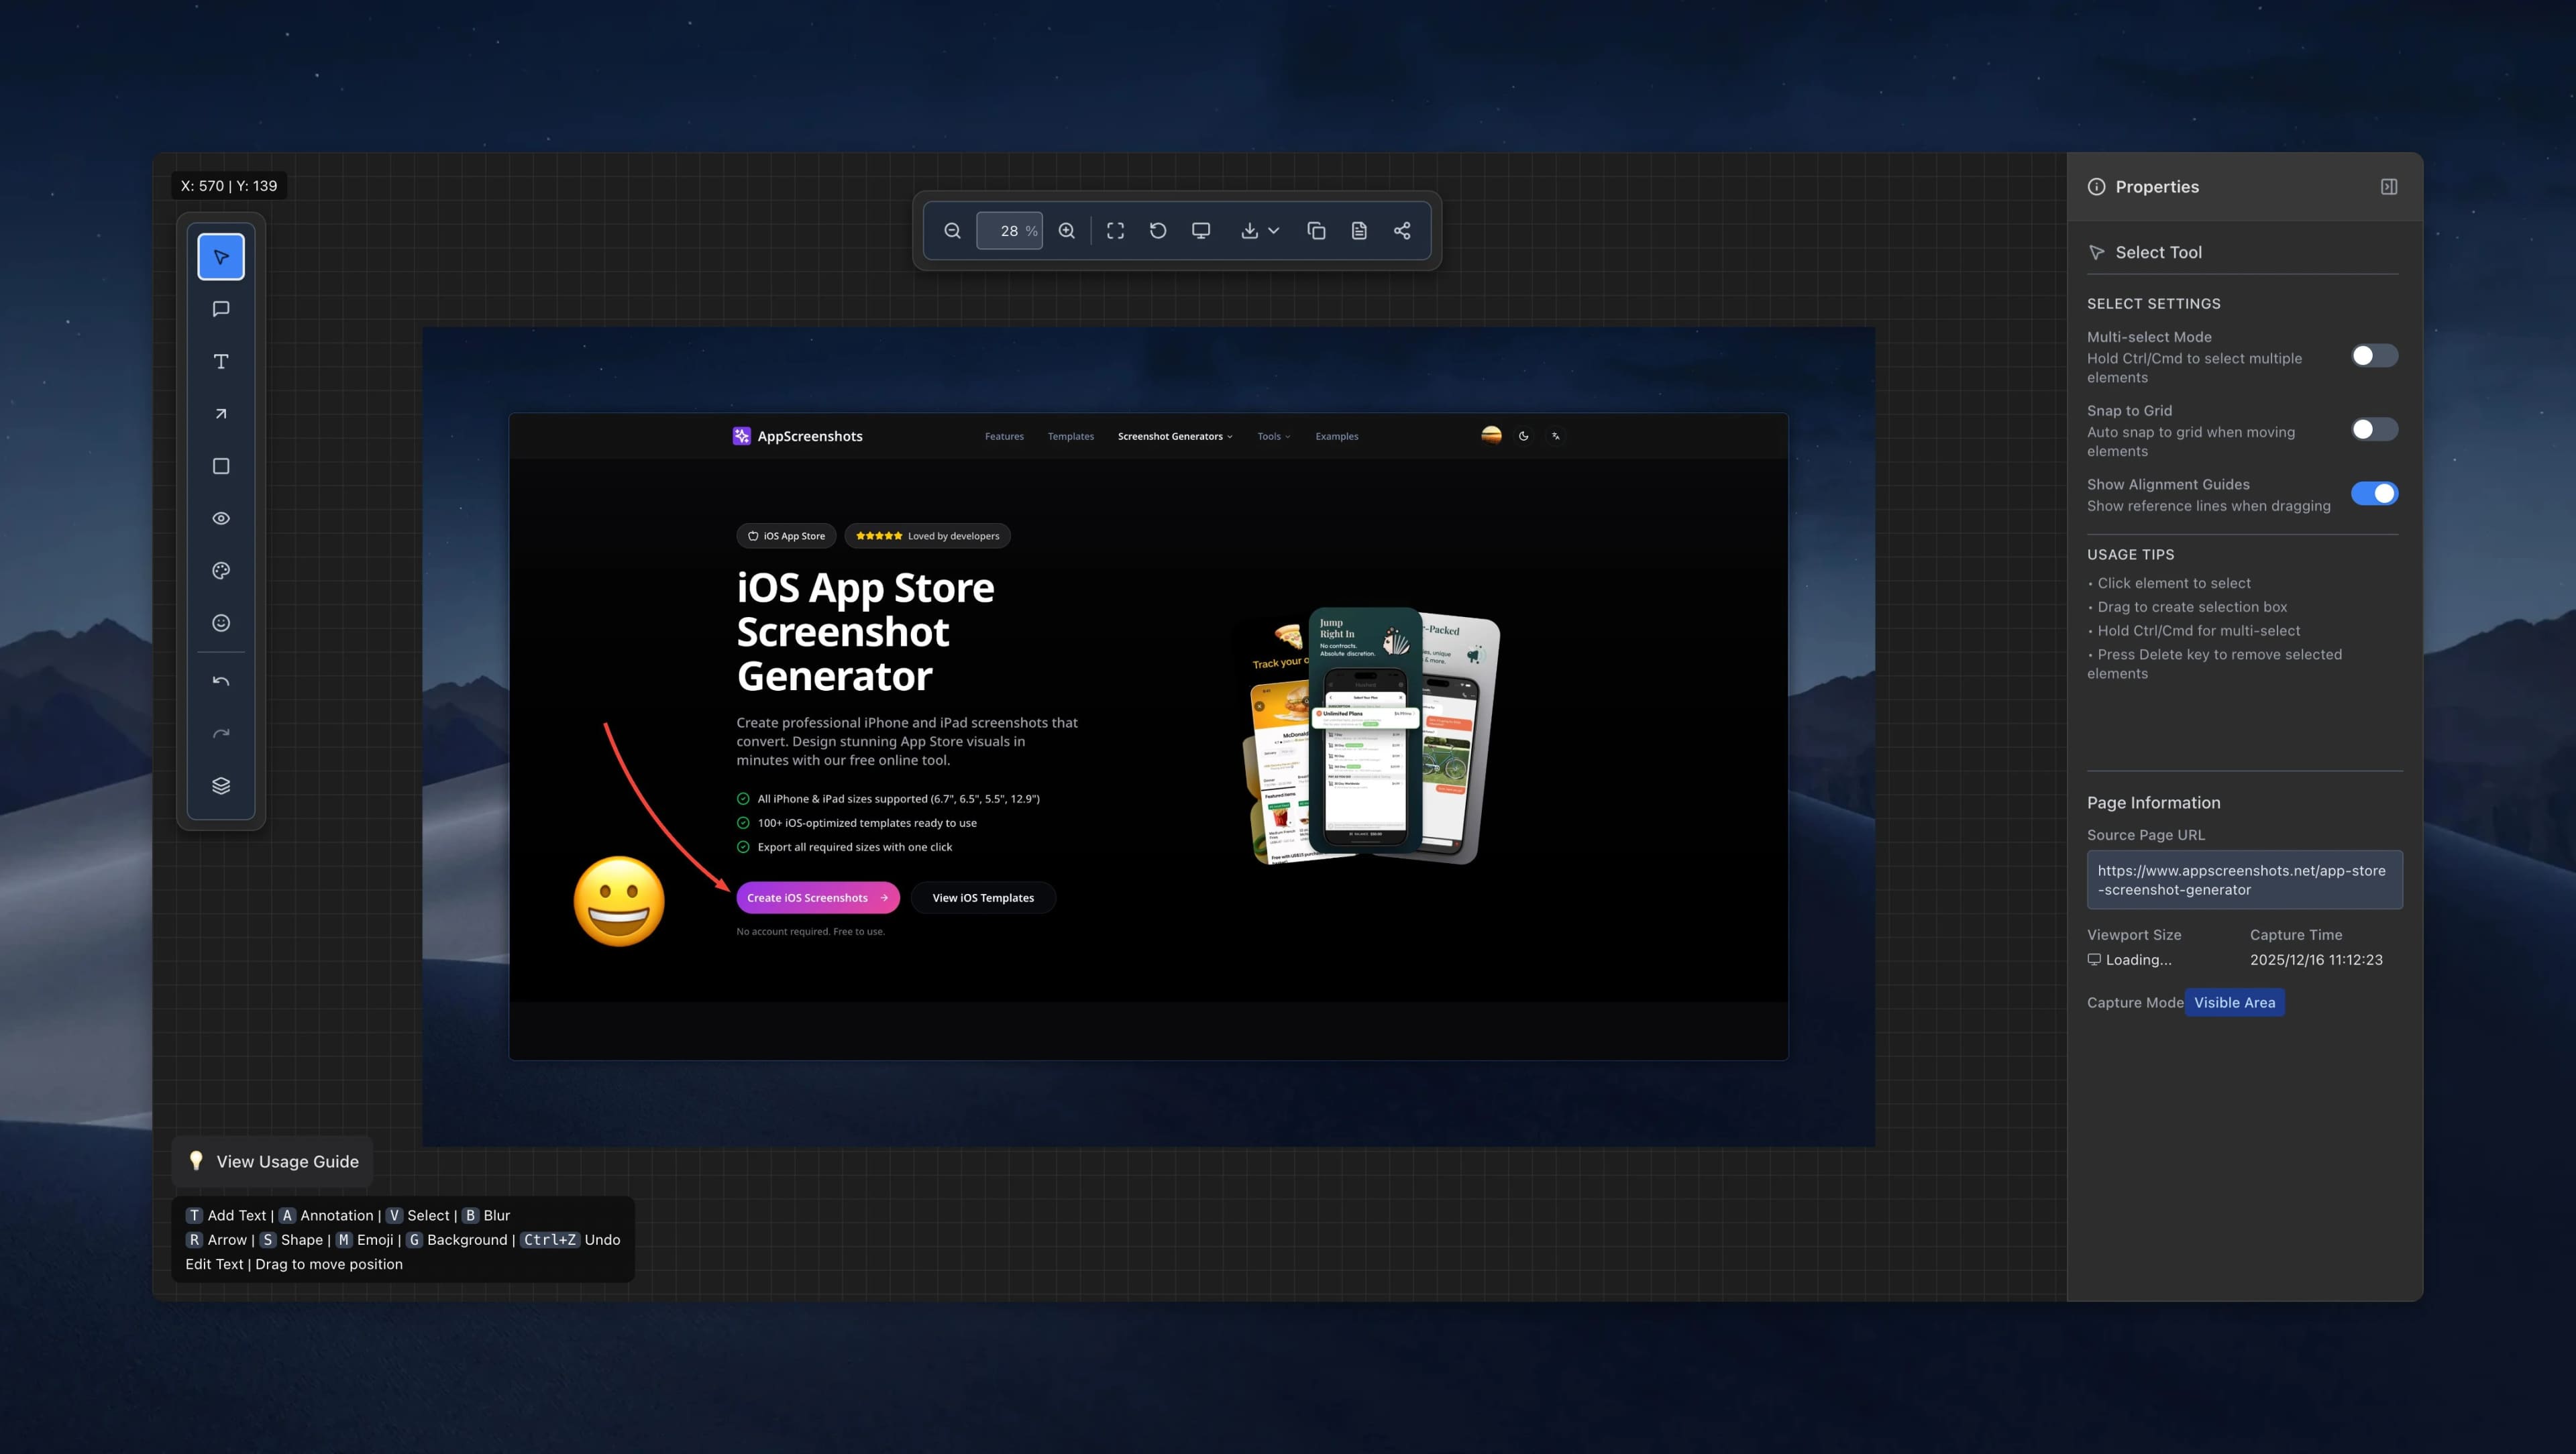Viewport: 2576px width, 1454px height.
Task: Open the download options chevron
Action: click(x=1274, y=231)
